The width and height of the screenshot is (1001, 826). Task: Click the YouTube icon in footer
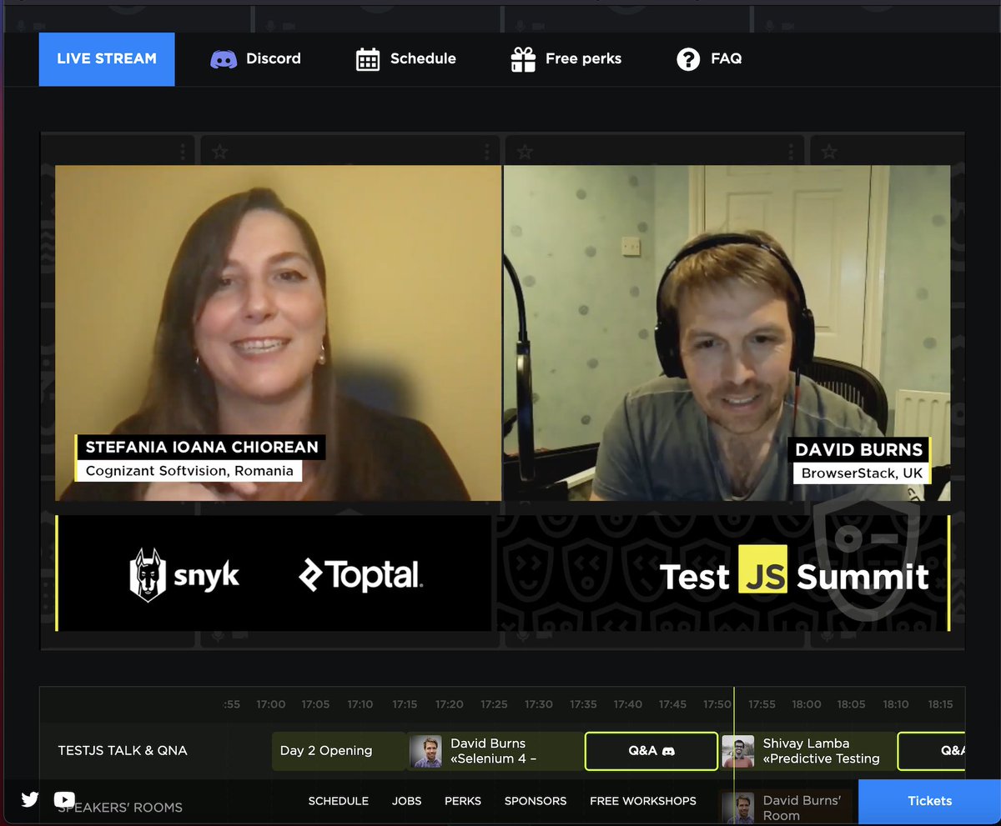click(64, 799)
